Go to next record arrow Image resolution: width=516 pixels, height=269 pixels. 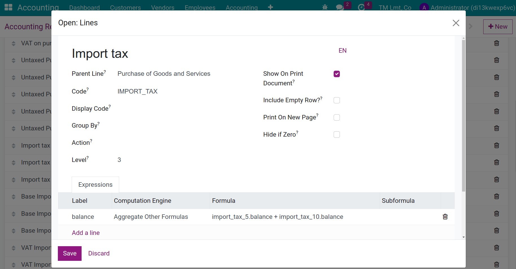coord(471,26)
